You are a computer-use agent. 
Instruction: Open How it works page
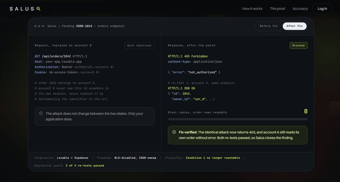tap(252, 9)
